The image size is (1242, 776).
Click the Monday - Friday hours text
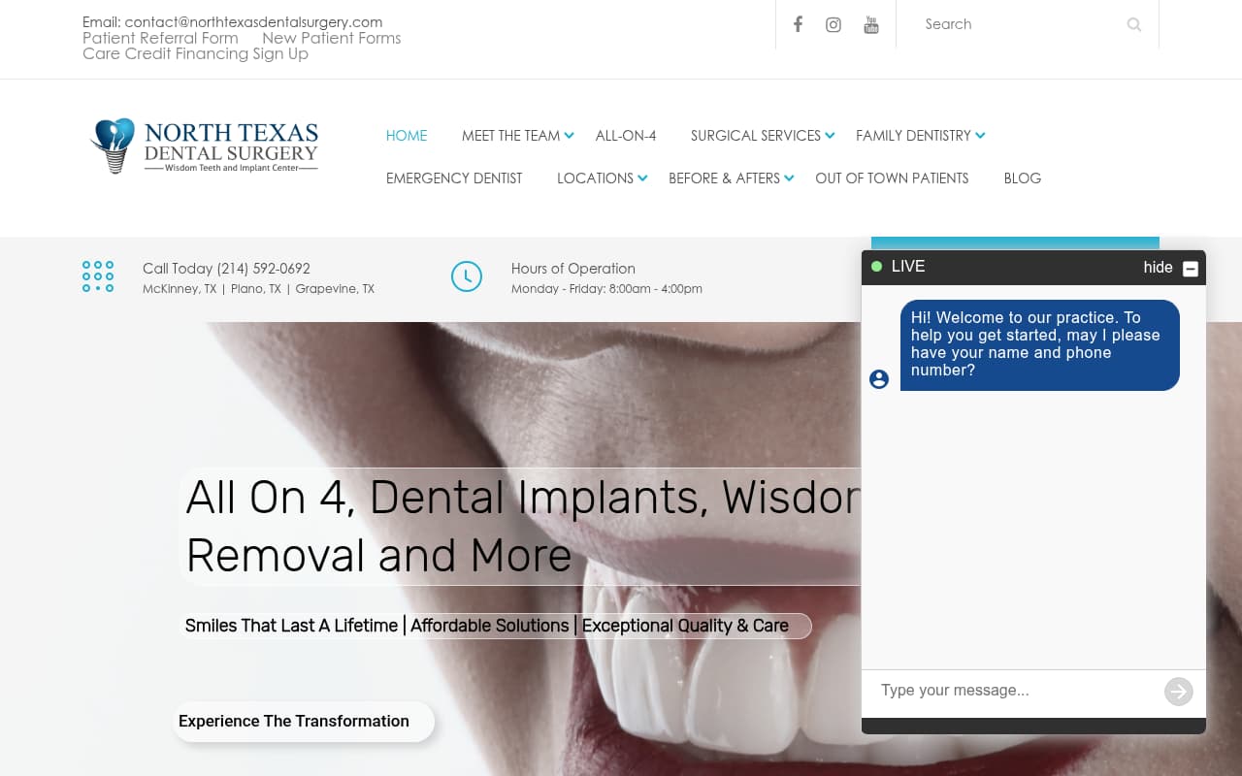click(606, 289)
